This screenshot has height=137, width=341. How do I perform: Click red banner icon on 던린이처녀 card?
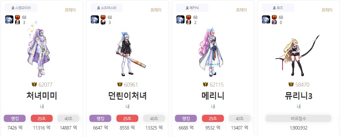click(103, 17)
